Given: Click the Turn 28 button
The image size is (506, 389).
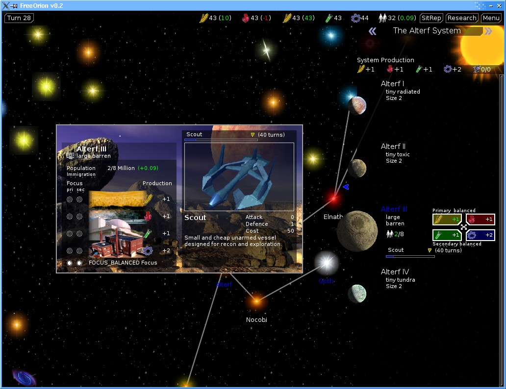Looking at the screenshot, I should pos(20,18).
